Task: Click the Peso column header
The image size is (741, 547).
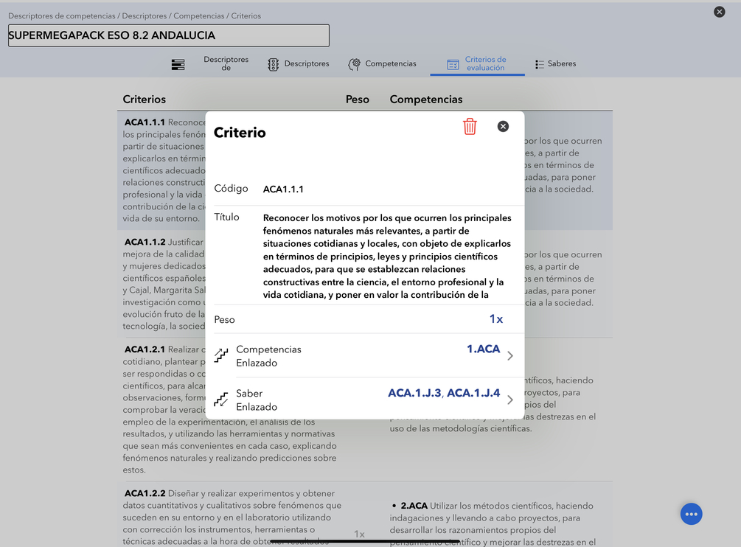Action: tap(358, 100)
